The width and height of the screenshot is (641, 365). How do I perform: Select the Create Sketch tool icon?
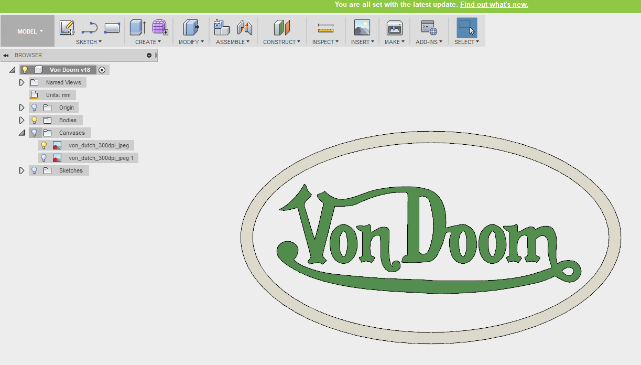[67, 27]
